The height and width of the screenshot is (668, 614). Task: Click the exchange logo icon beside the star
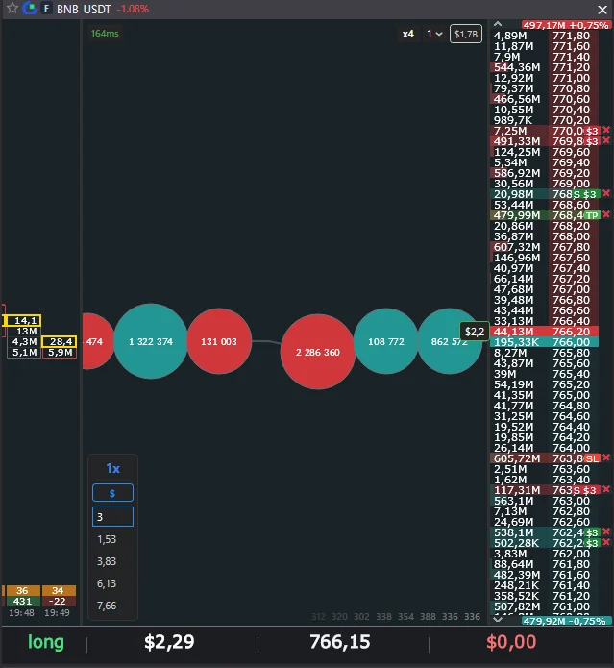(x=30, y=8)
